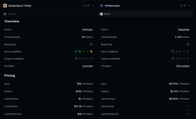Open Claude Opus 4.7 in new window icon
Viewport: 196px width, 119px height.
[x=88, y=5]
